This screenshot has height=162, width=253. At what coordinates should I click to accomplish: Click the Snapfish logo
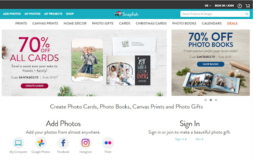click(126, 14)
